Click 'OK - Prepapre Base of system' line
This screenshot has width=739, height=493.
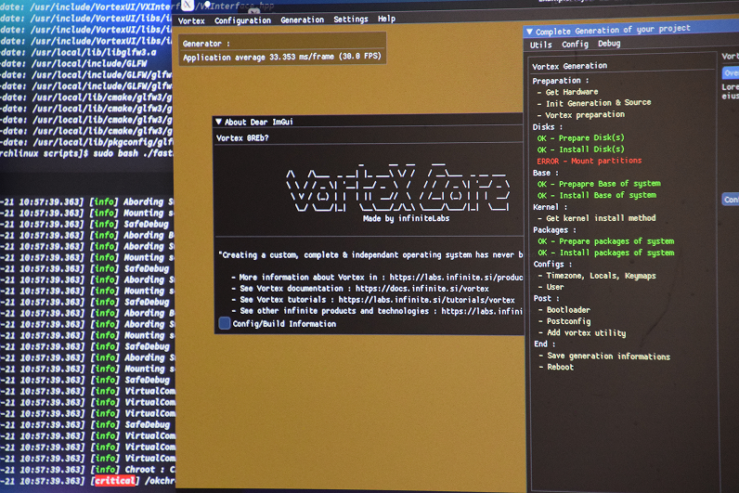point(599,183)
